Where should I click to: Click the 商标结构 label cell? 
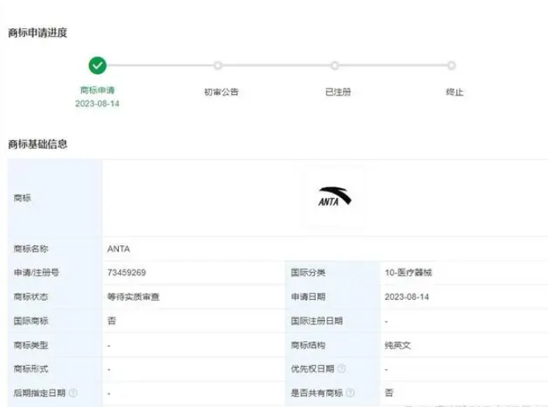(x=309, y=345)
